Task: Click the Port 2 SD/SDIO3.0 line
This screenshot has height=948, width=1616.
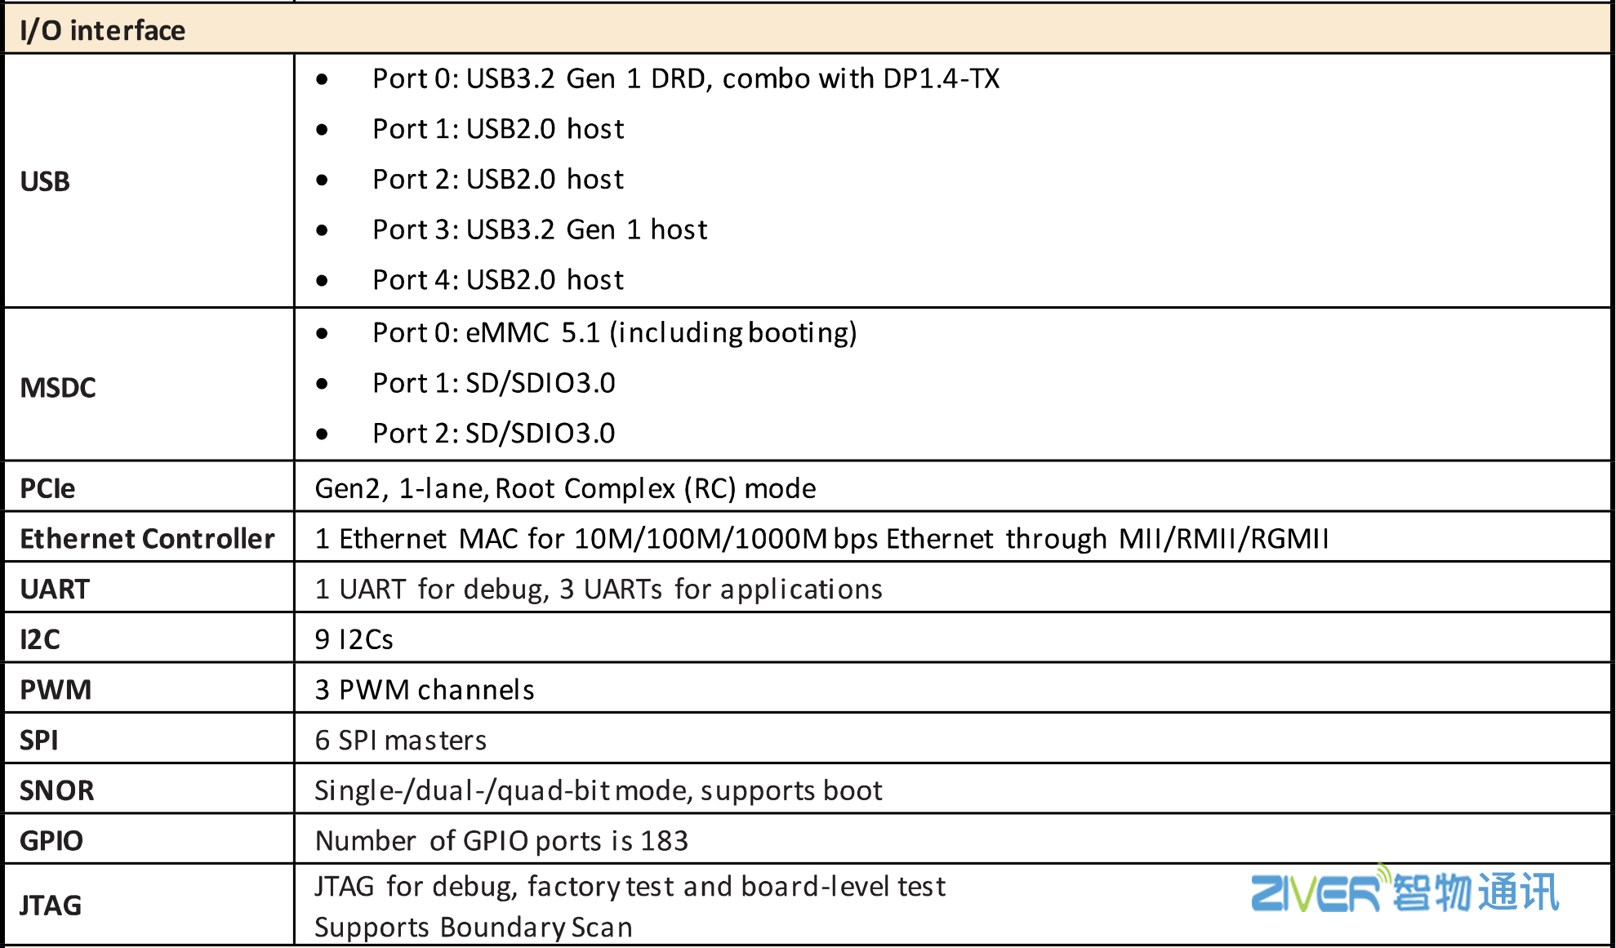Action: (x=493, y=433)
